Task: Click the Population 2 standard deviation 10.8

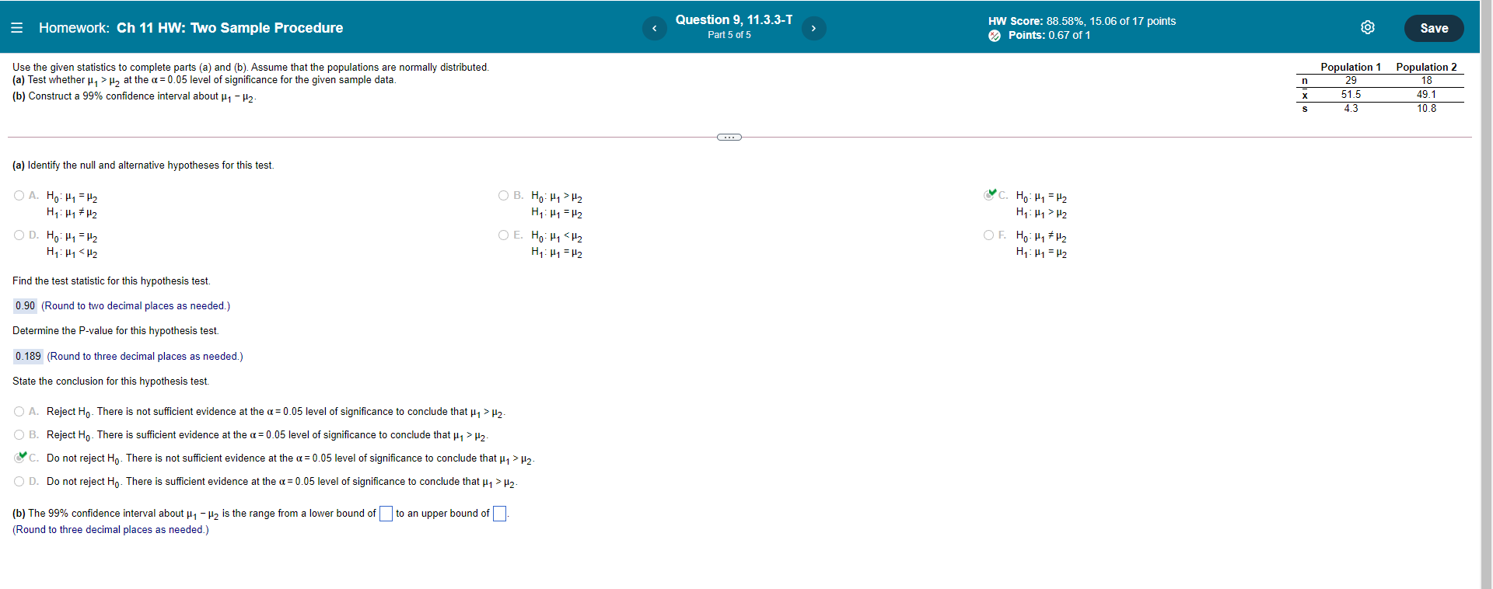Action: point(1426,109)
